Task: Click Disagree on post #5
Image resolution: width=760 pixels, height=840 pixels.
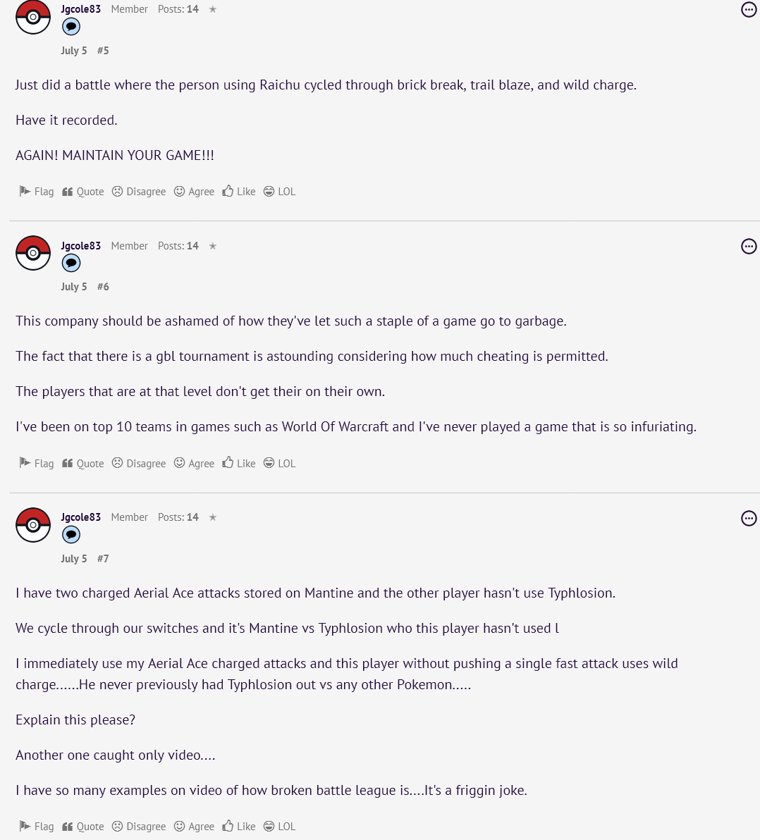Action: coord(139,192)
